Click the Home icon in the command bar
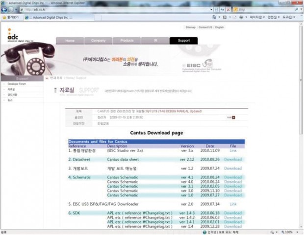 point(214,17)
